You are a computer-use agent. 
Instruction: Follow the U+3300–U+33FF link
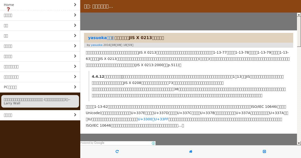pyautogui.click(x=153, y=119)
